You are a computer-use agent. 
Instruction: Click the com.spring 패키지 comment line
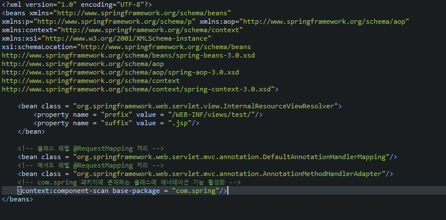pos(129,182)
